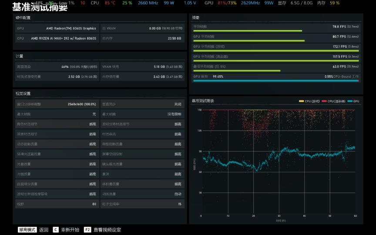This screenshot has width=376, height=235.
Task: Click the 粒子生成率 row with value 15
Action: [142, 204]
